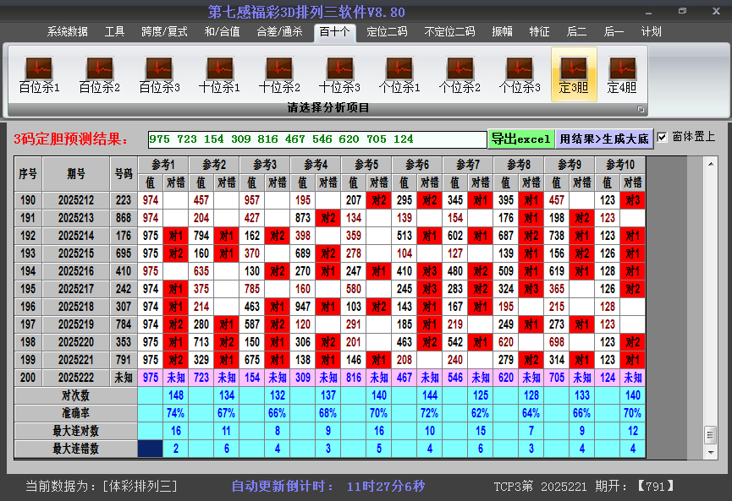Select the 百位杀1 analysis icon
This screenshot has height=501, width=732.
[x=39, y=74]
